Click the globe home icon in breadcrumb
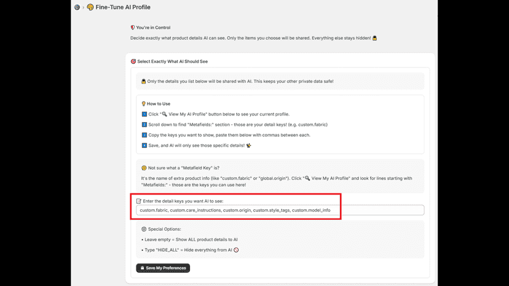 [x=77, y=7]
